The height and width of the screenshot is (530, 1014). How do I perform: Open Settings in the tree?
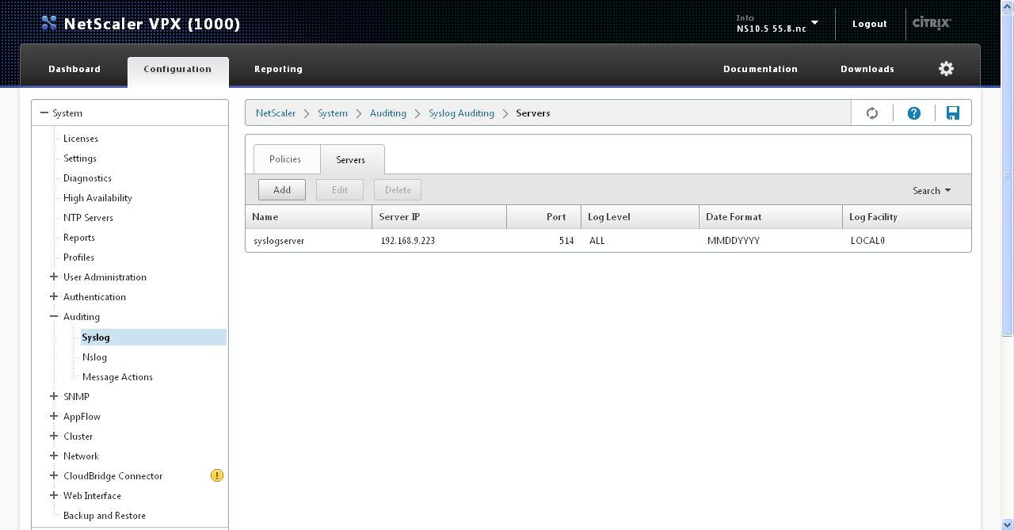click(x=80, y=158)
